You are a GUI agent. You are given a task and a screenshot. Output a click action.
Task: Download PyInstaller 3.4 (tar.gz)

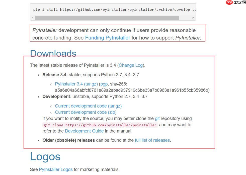point(76,84)
